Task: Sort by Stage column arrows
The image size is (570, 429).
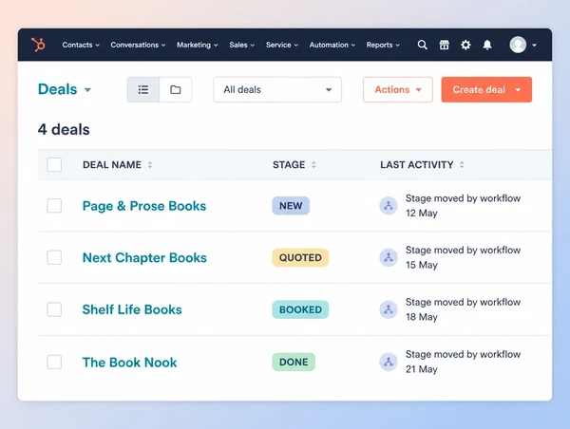Action: tap(313, 165)
